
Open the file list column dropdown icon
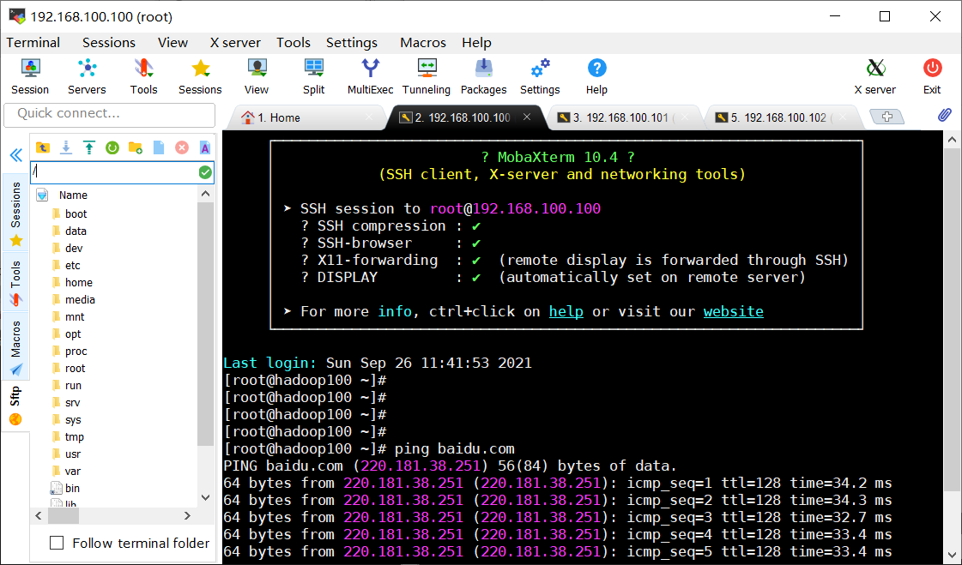point(42,195)
